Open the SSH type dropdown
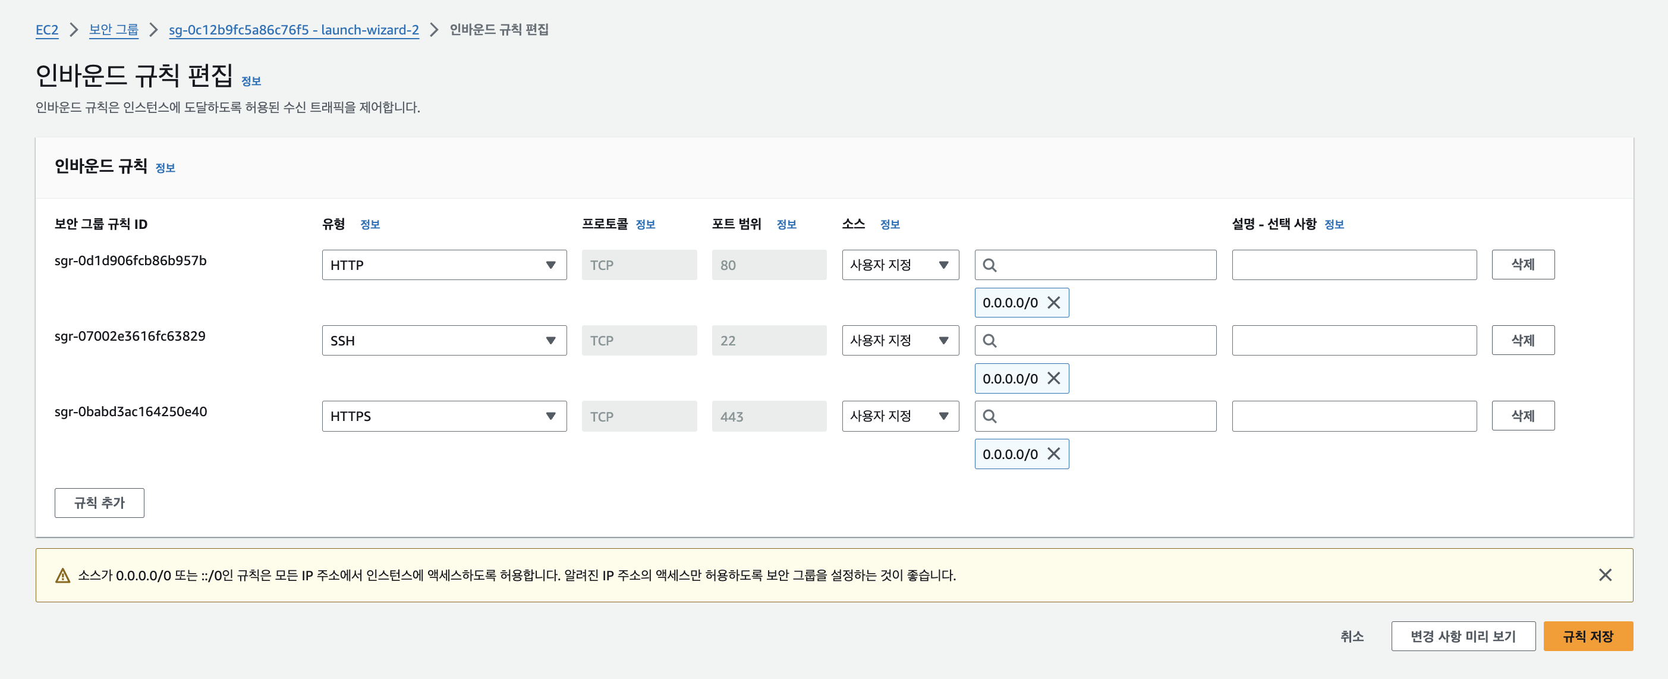1668x679 pixels. pos(443,341)
